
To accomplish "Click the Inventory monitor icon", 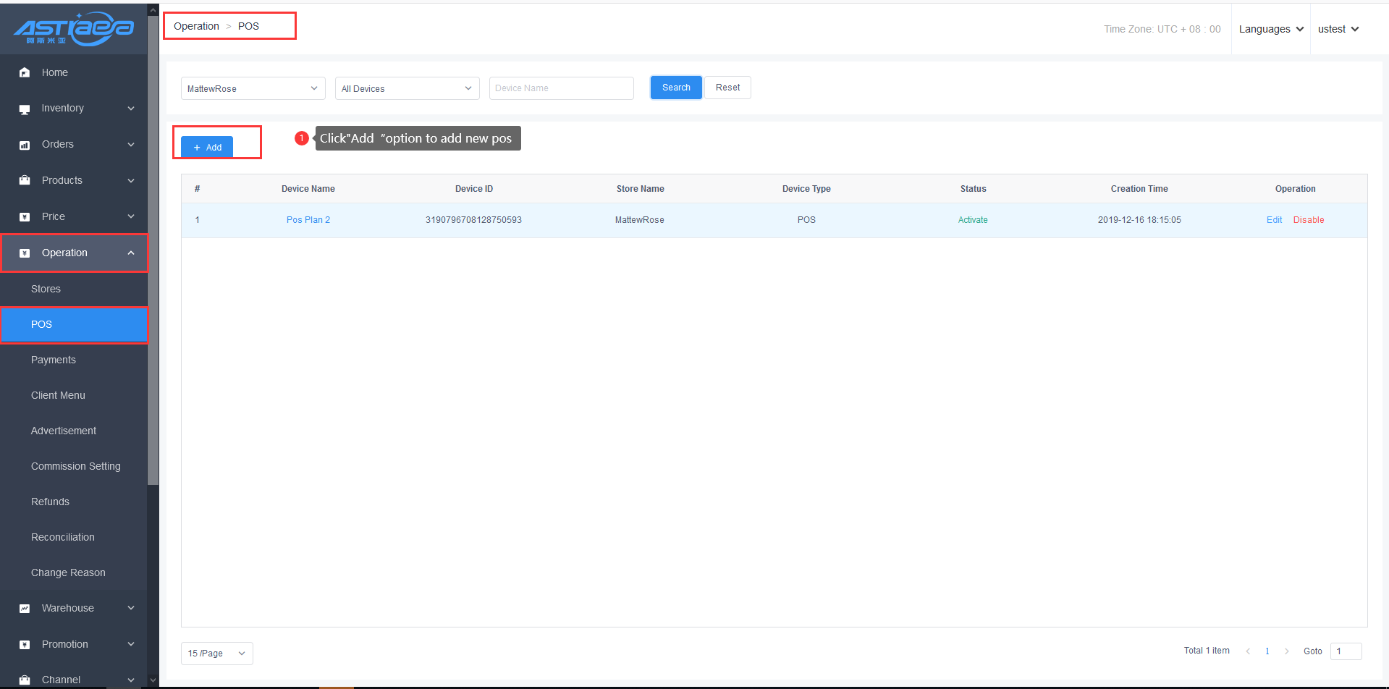I will coord(25,109).
